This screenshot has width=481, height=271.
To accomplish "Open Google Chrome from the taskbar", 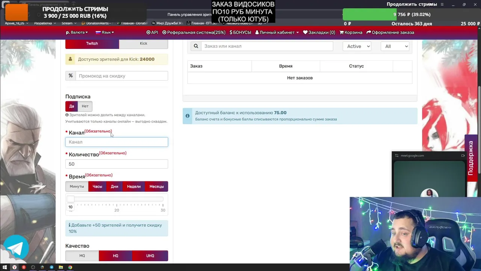I will pos(70,267).
